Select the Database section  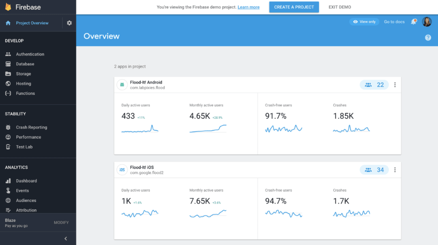coord(25,64)
